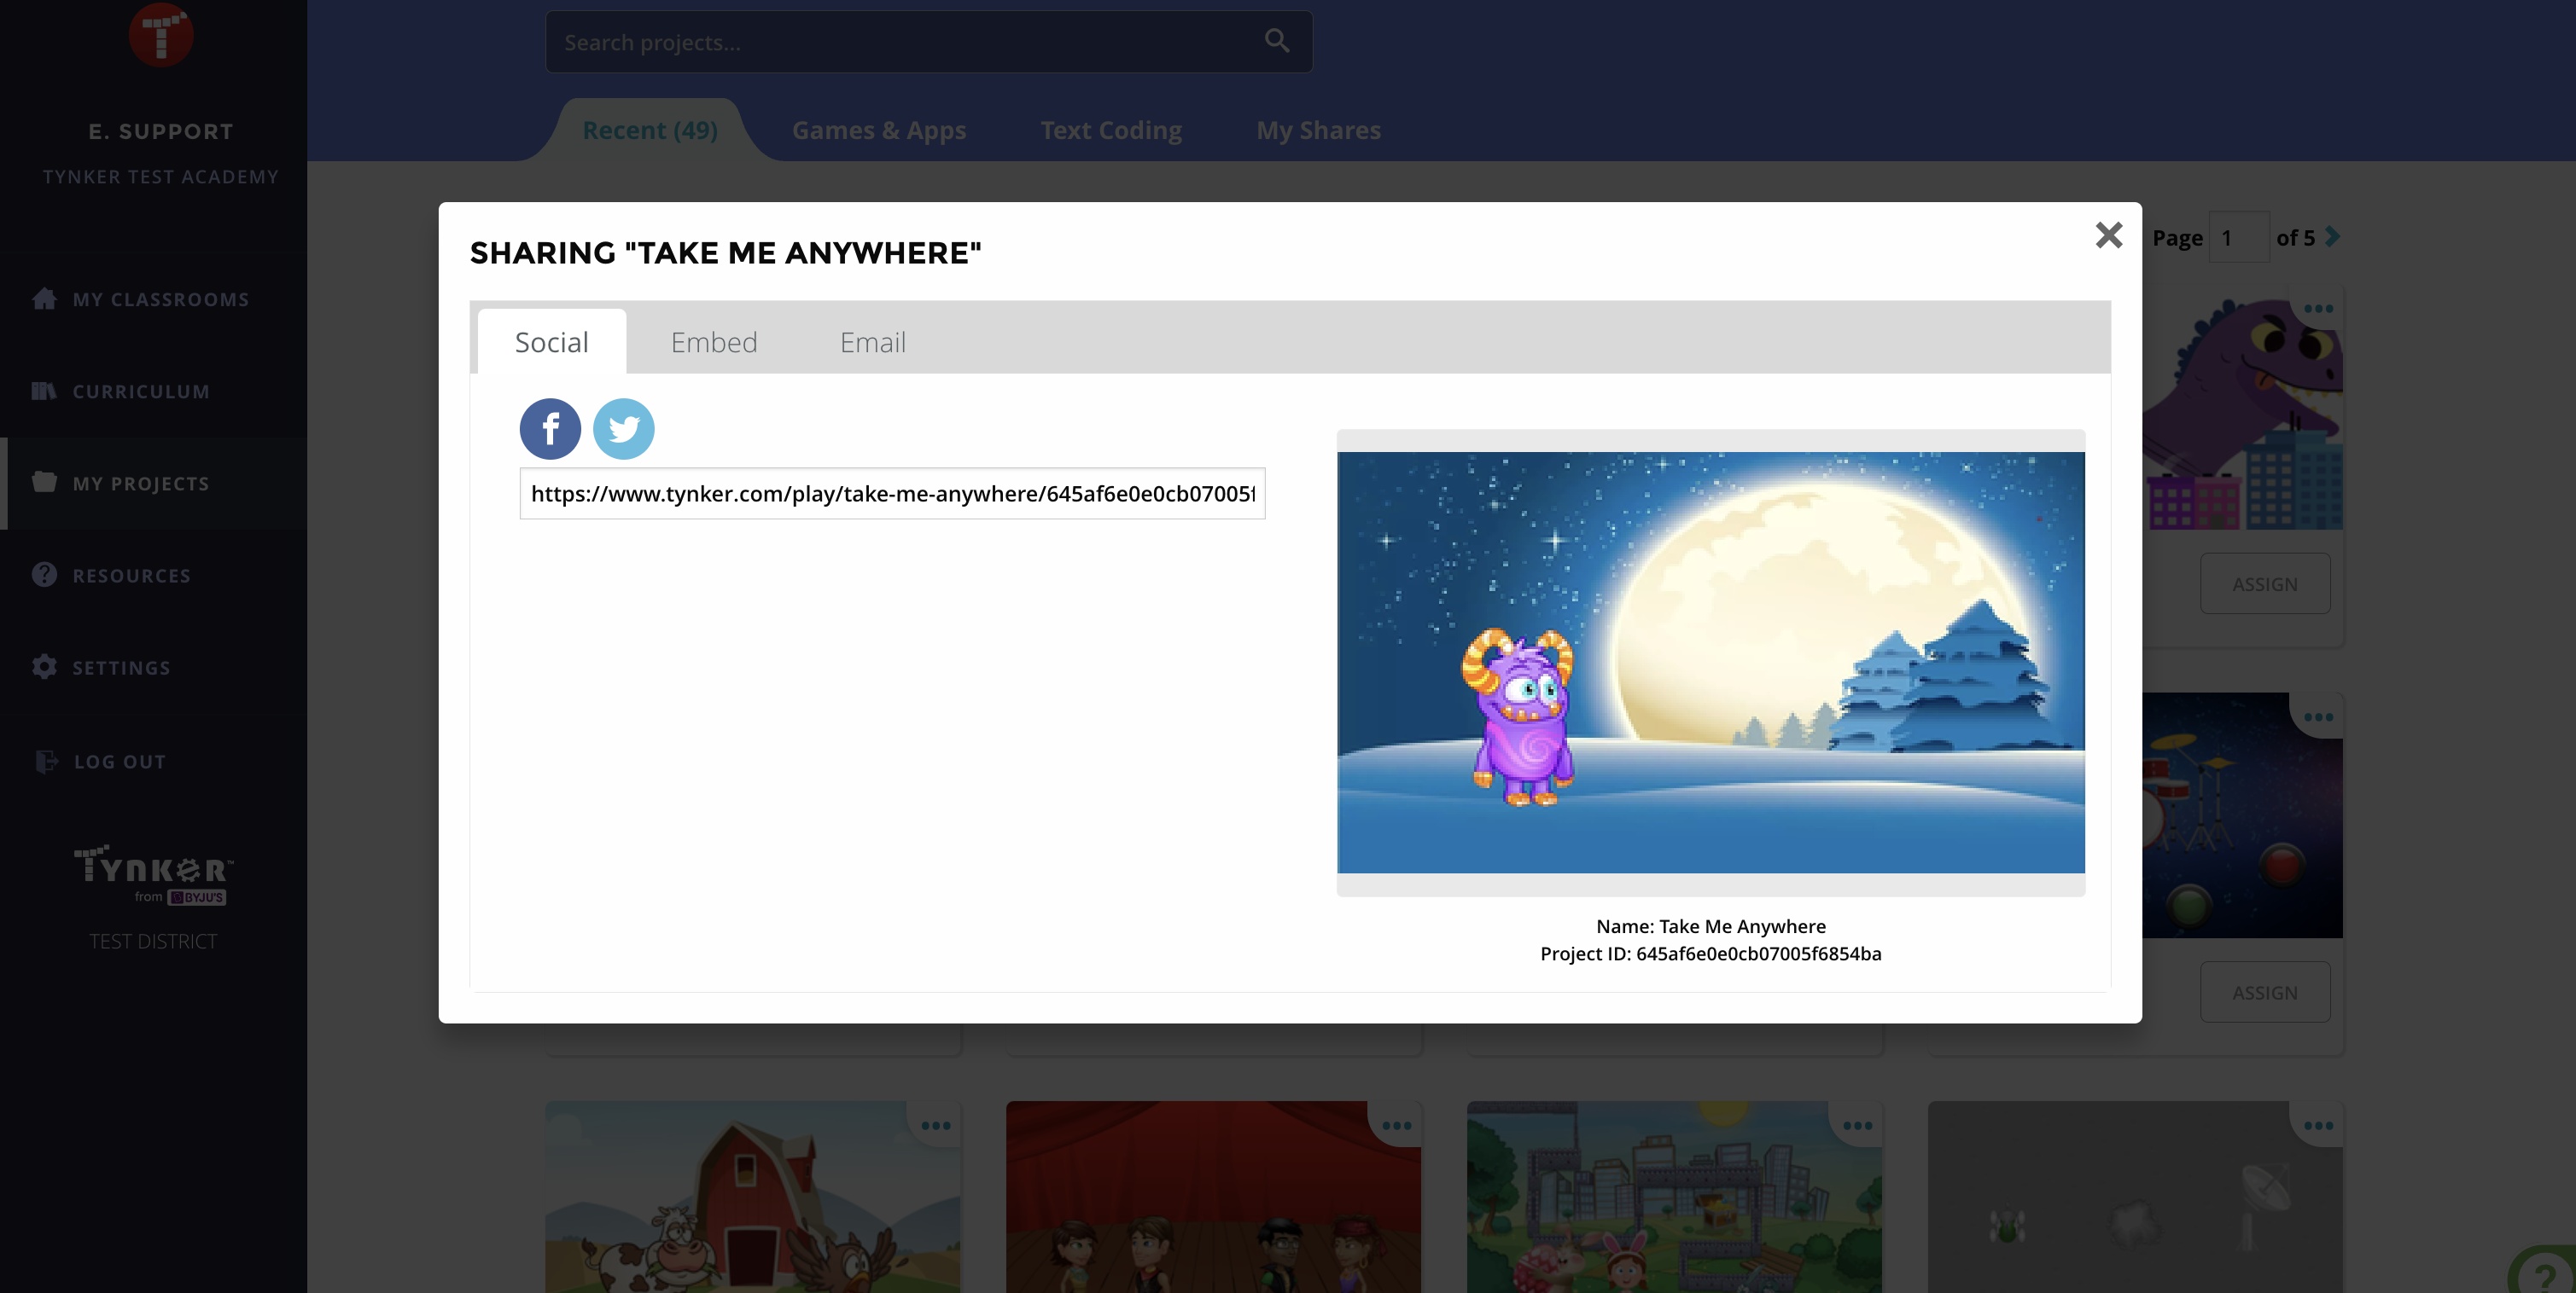
Task: Click the Project ID text line
Action: pos(1710,954)
